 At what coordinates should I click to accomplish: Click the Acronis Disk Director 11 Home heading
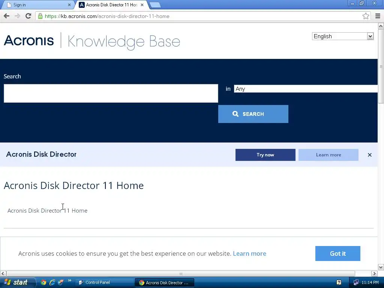74,185
